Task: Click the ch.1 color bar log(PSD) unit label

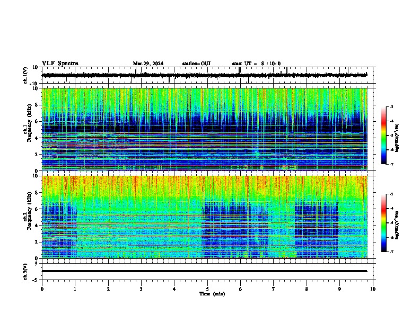Action: pyautogui.click(x=397, y=138)
